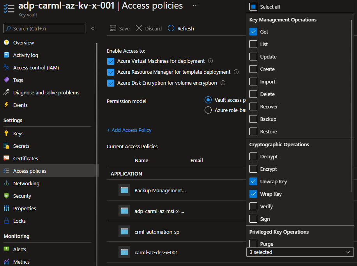Click the crml-automation-sp application icon
The height and width of the screenshot is (266, 357).
point(124,232)
